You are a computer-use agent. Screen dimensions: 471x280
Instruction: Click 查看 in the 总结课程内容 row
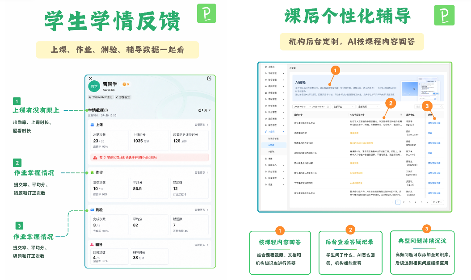point(430,133)
